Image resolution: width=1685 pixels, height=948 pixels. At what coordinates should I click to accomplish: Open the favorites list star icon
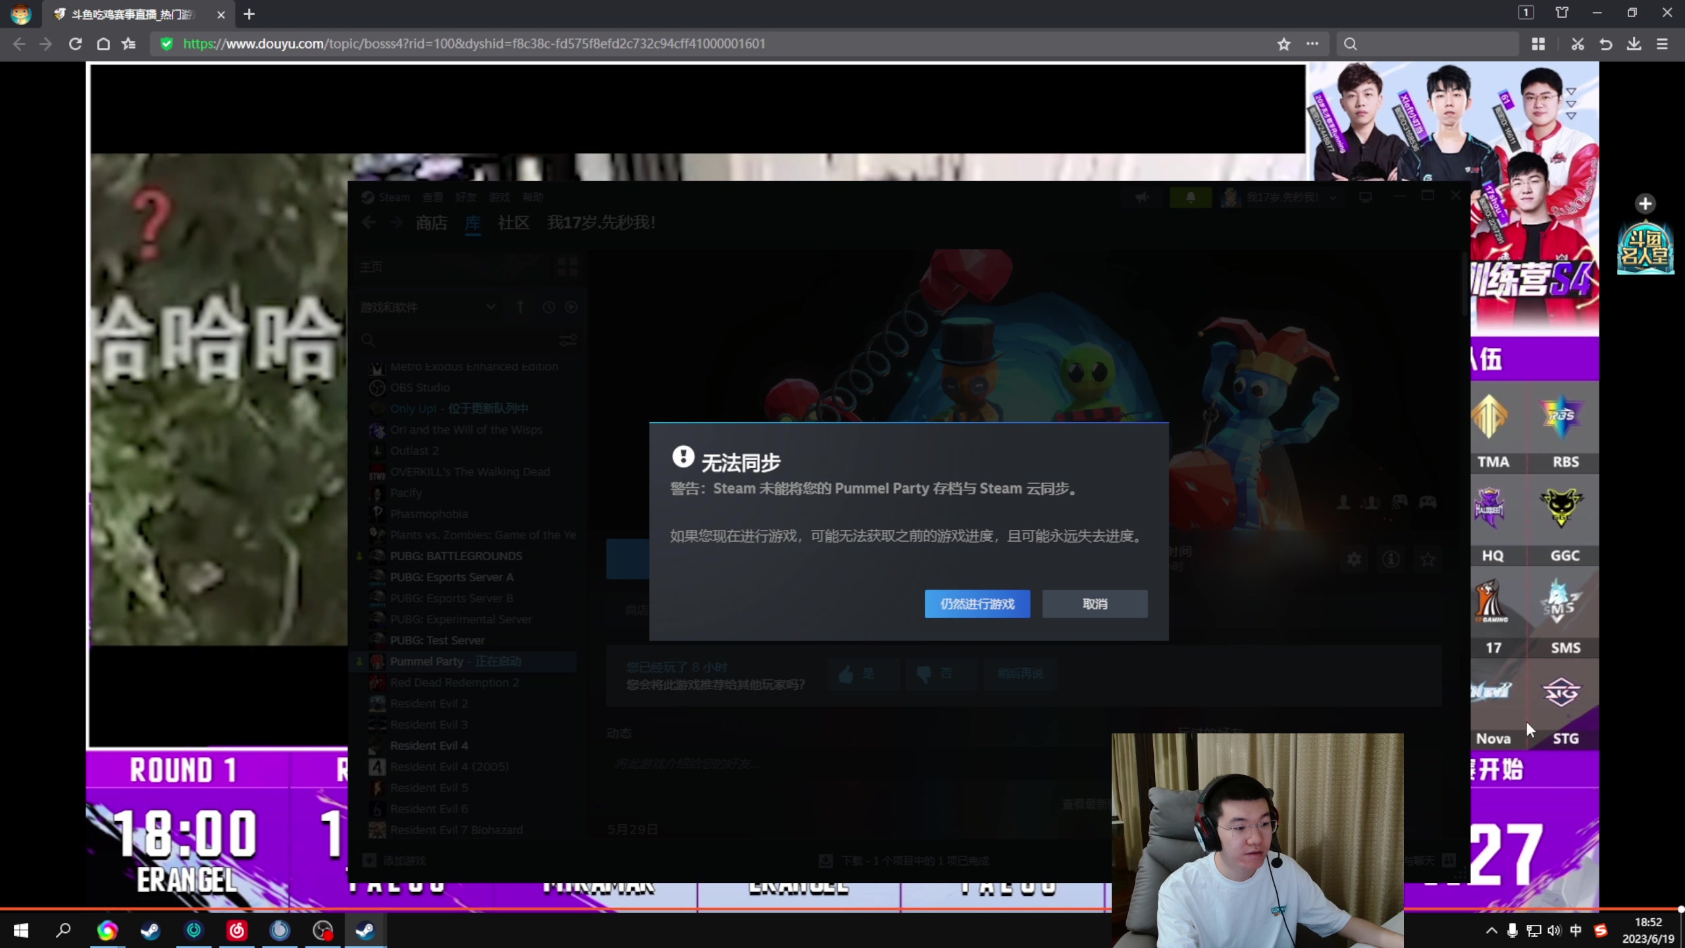128,44
